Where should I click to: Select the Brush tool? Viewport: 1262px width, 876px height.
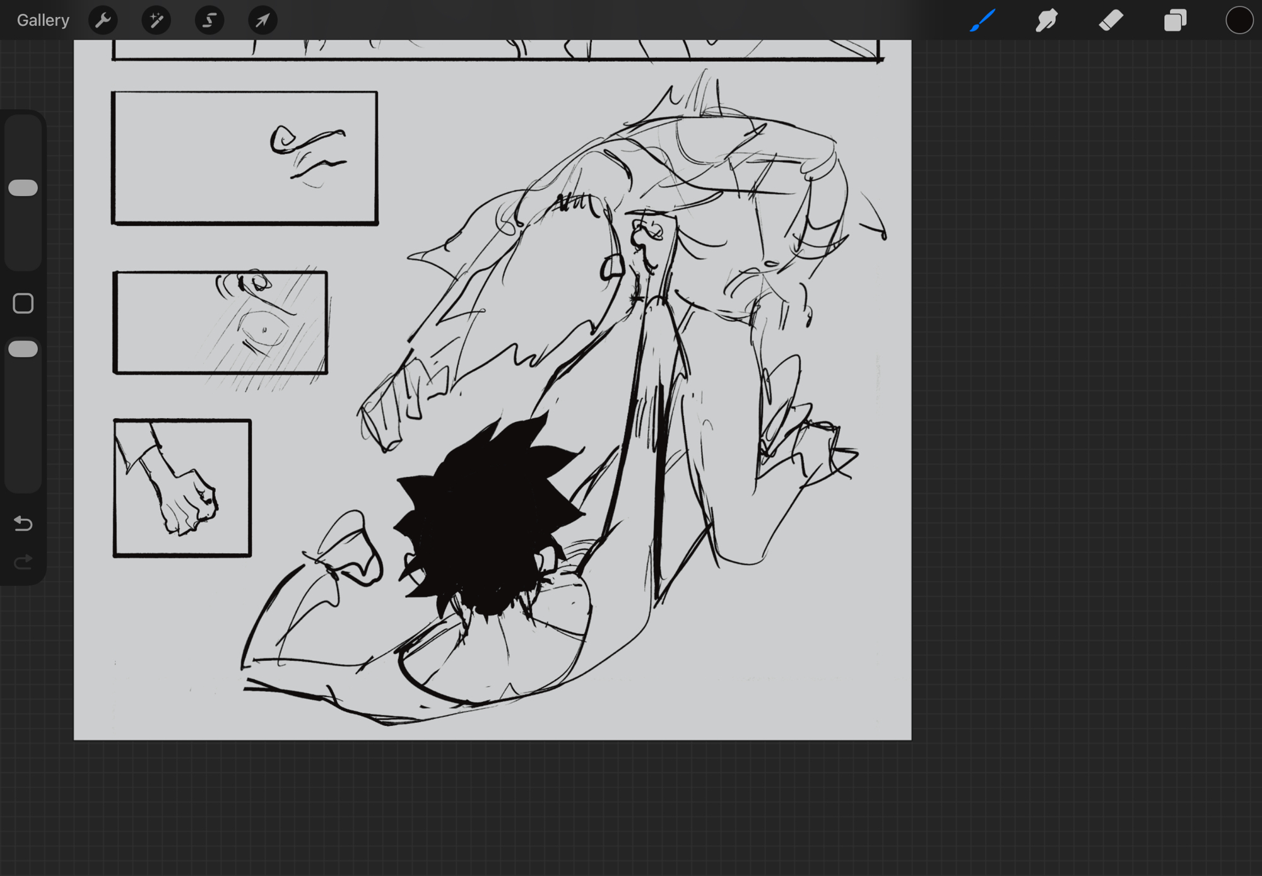pos(982,20)
